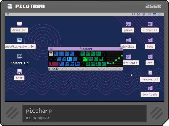This screenshot has width=169, height=126.
Task: Toggle the highlighted M7 chord button
Action: click(85, 59)
